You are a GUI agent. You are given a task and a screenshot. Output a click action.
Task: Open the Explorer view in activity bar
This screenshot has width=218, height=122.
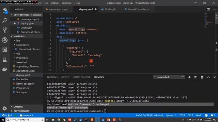click(4, 11)
